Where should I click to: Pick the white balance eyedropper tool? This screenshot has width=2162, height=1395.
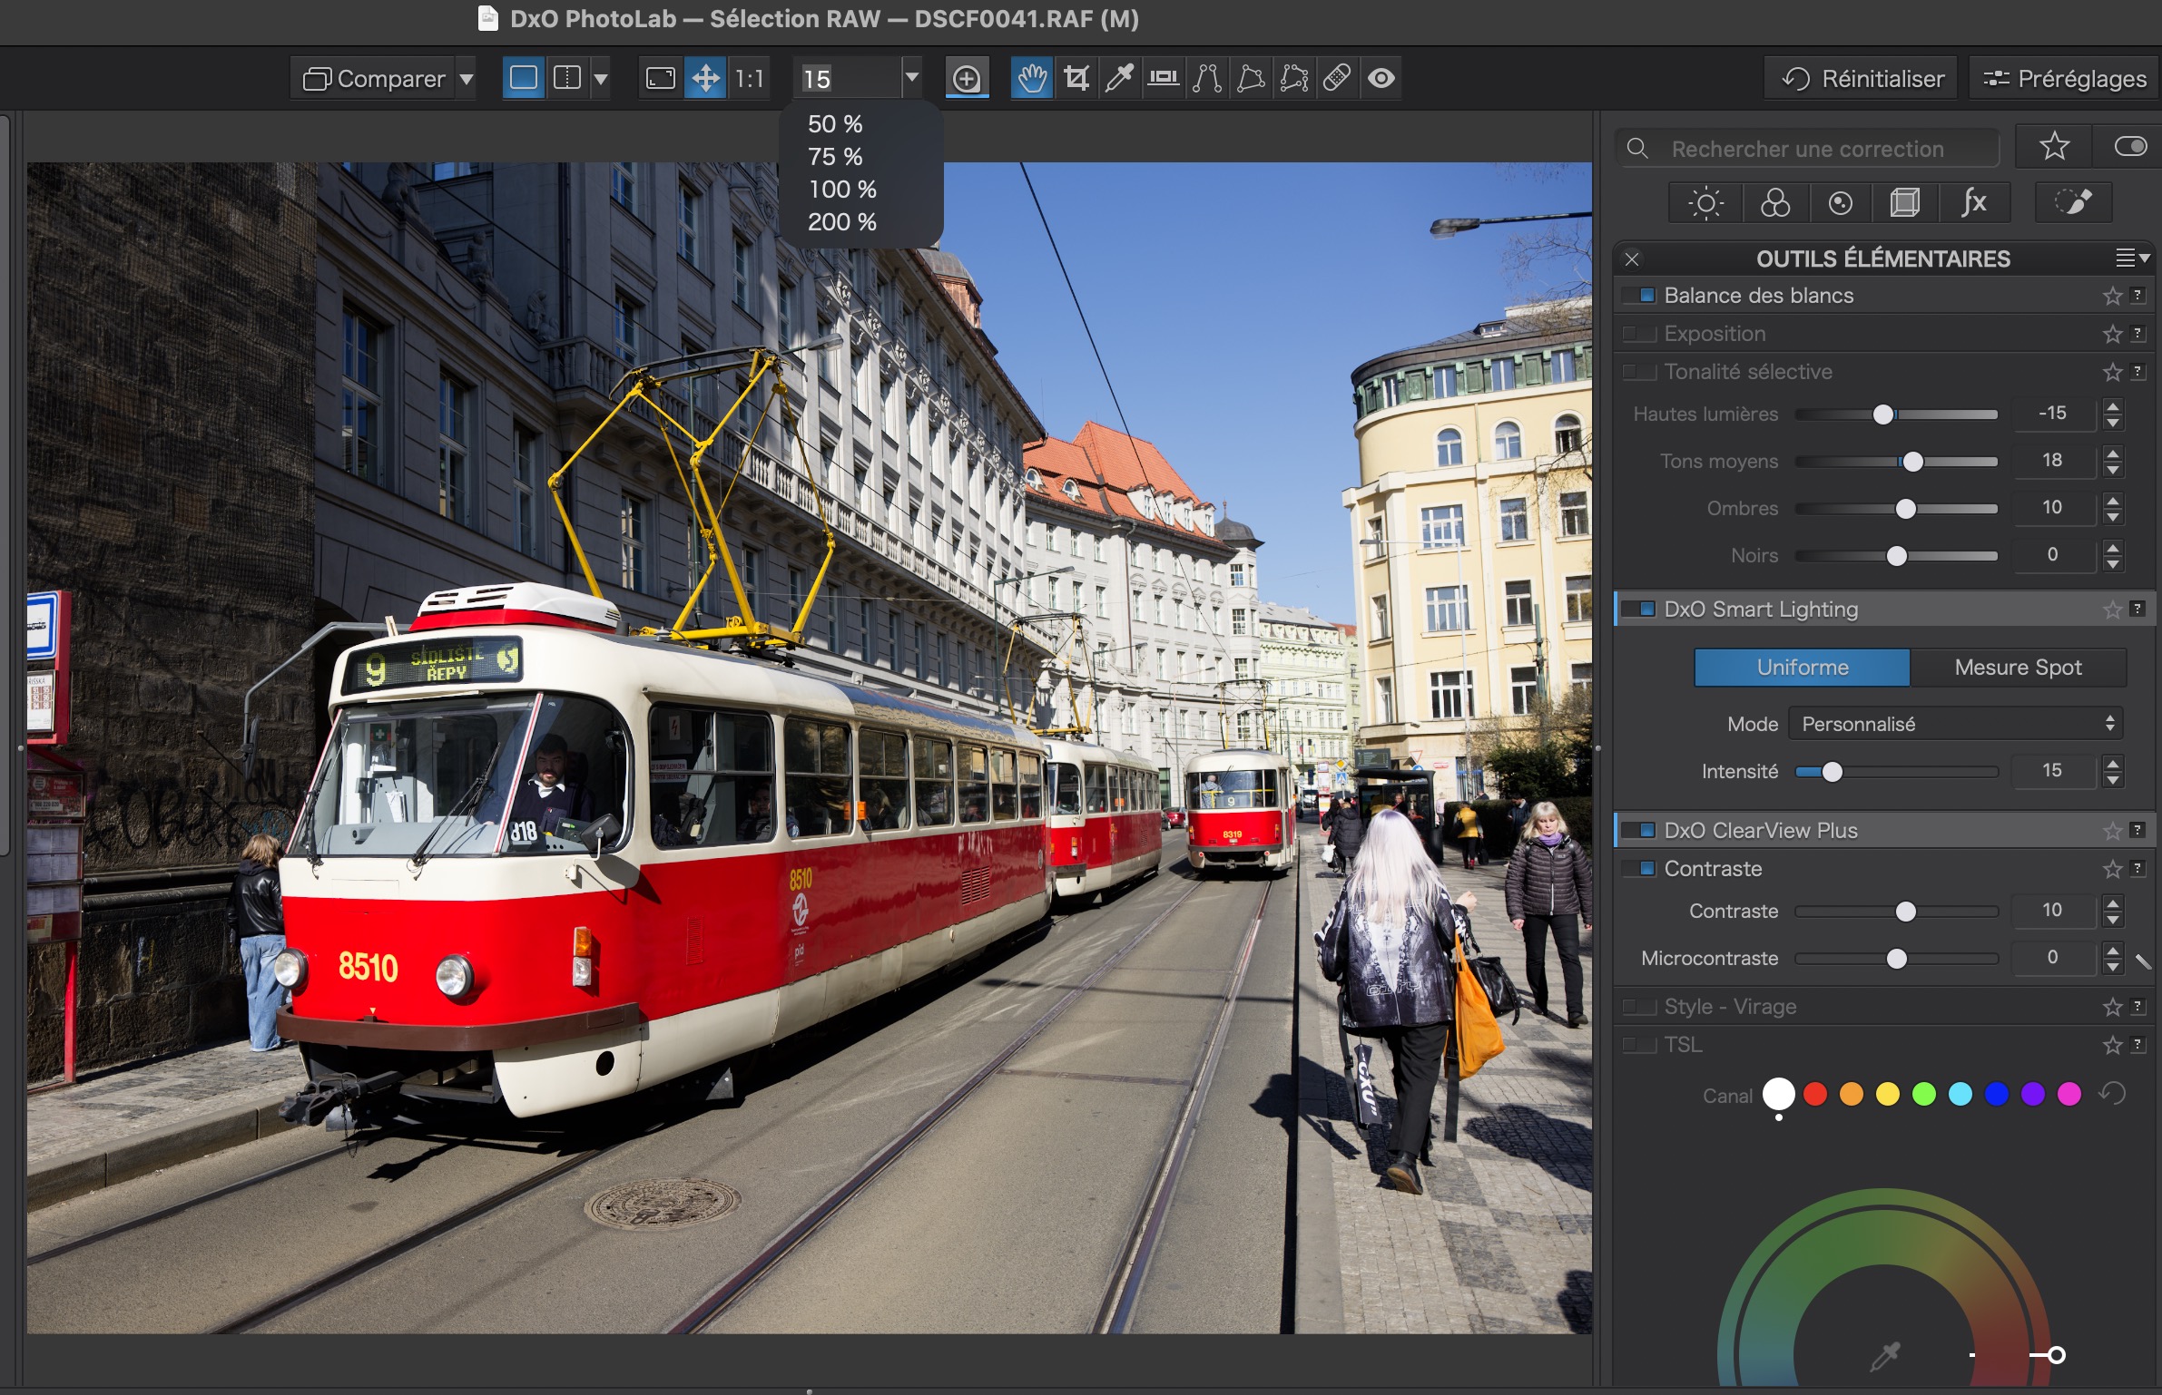tap(1119, 79)
